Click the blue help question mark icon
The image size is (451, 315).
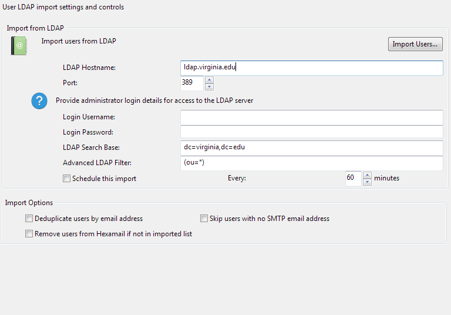39,100
